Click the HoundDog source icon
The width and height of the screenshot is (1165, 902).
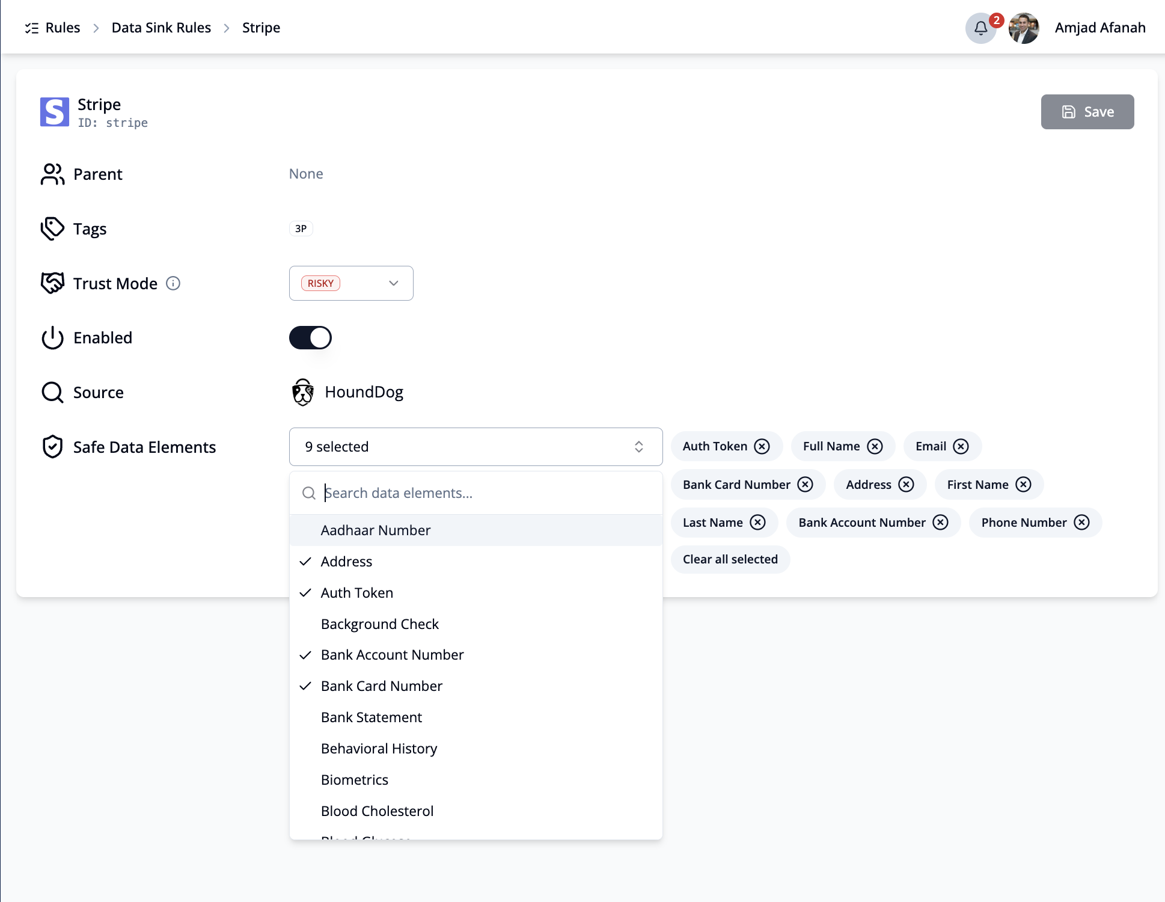[303, 392]
